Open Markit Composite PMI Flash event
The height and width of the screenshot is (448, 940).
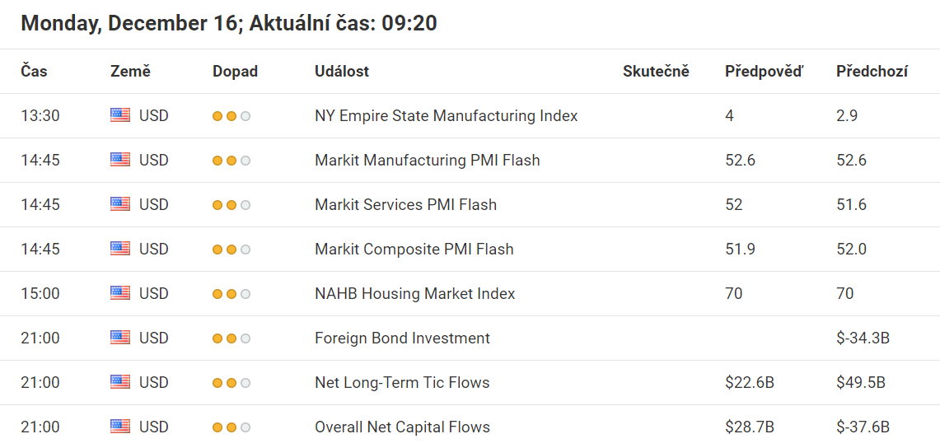[414, 249]
